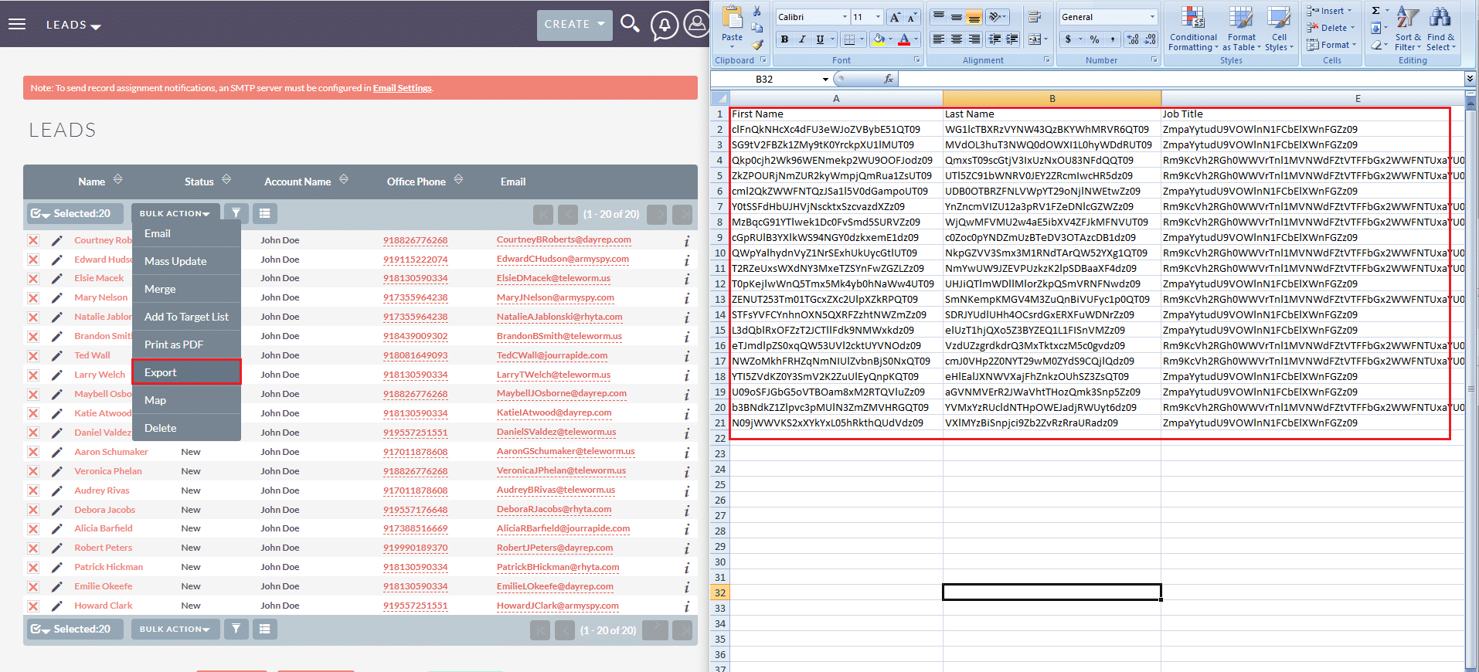
Task: Open the LEADS module dropdown
Action: [73, 25]
